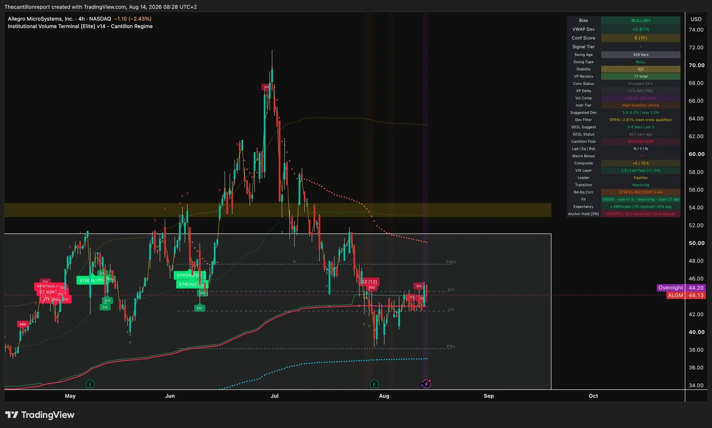Click the CHOPPY Anchor Hold cell
Screen dimensions: 712x428
click(x=640, y=214)
